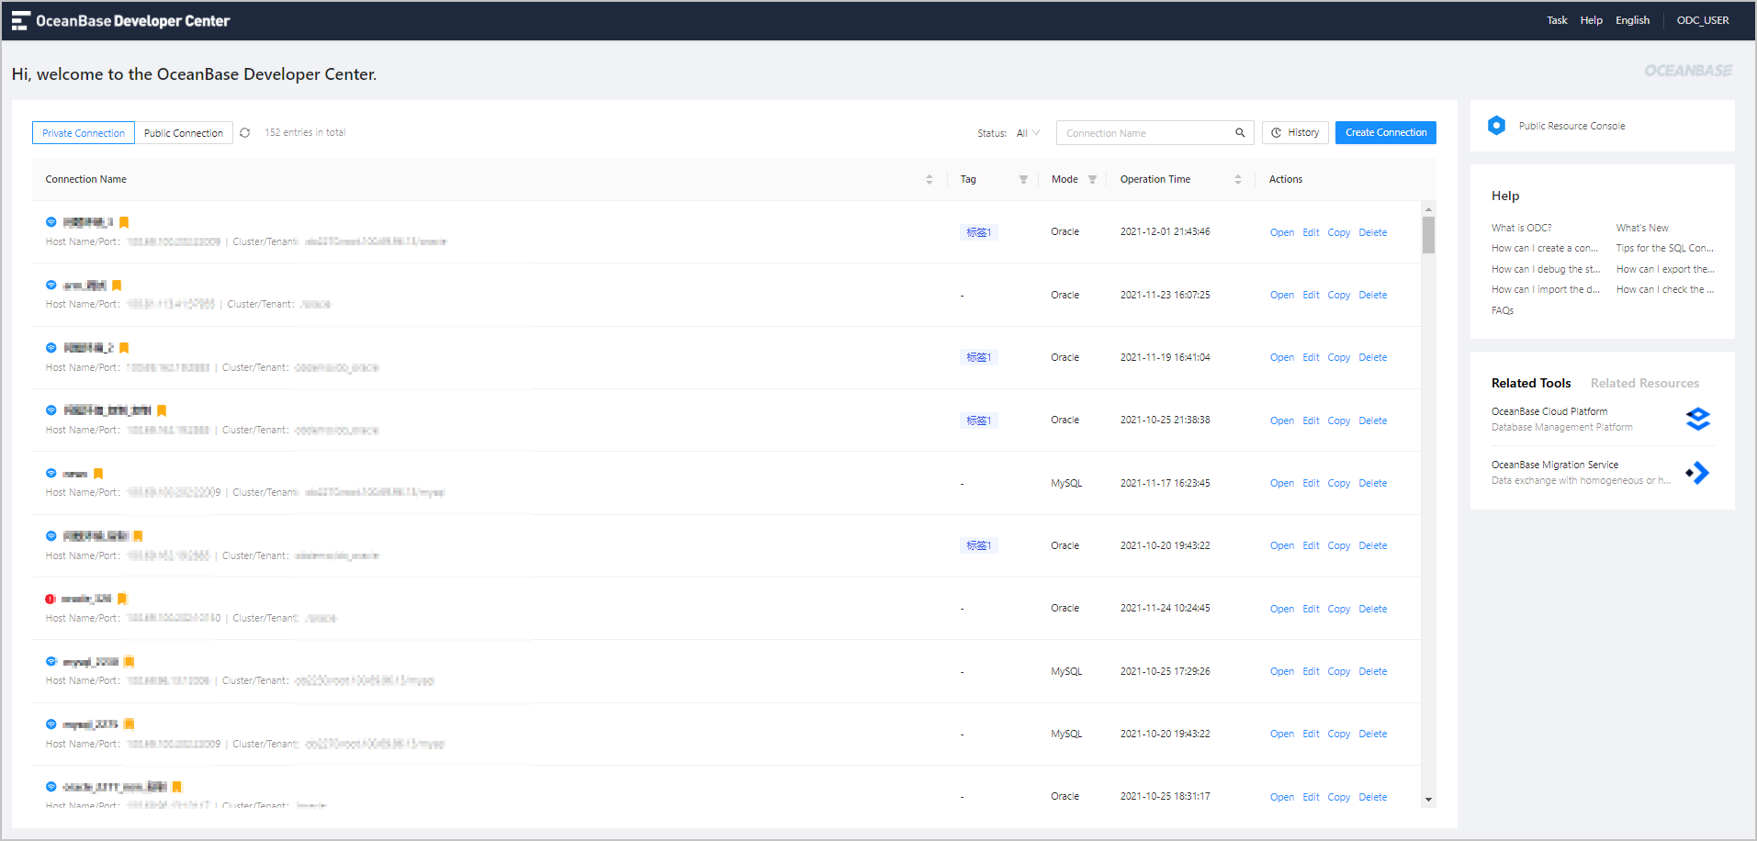
Task: Click the scrollbar down arrow of the connection list
Action: (x=1428, y=800)
